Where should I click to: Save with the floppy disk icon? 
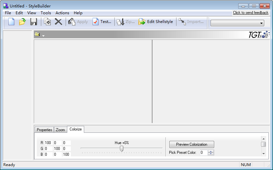33,22
